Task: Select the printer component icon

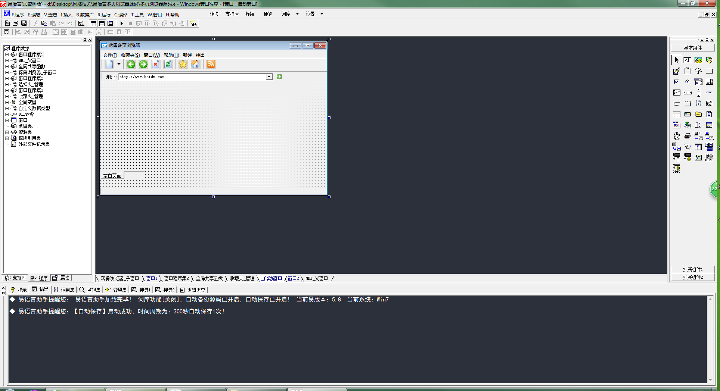Action: pos(688,136)
